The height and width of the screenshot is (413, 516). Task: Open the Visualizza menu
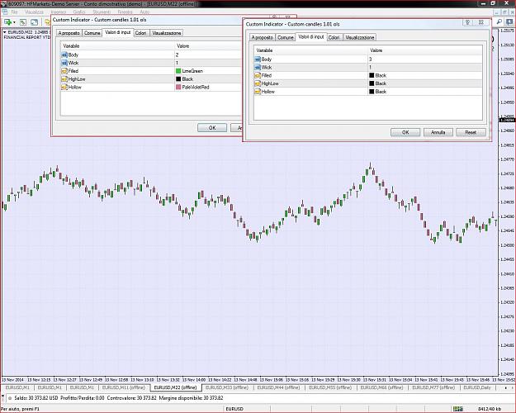34,12
